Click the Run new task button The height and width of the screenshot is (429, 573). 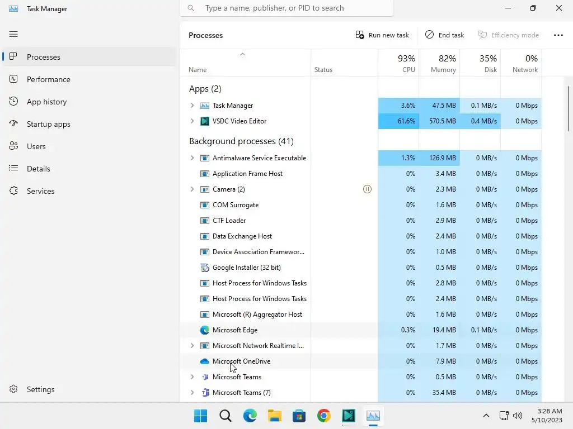point(382,35)
